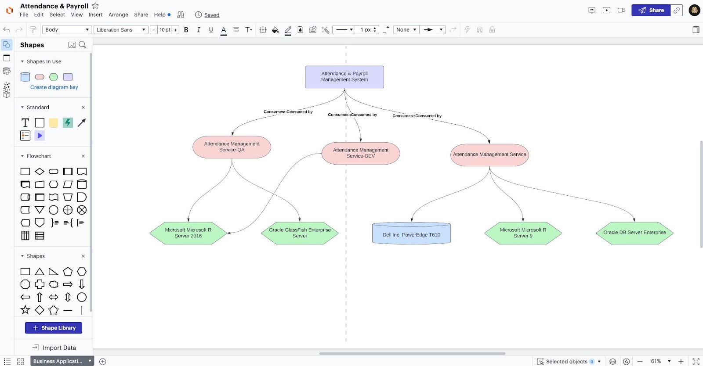
Task: Click the Create diagram key link
Action: [54, 87]
